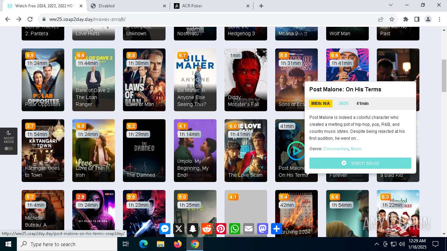447x251 pixels.
Task: Open Moana 2 movie card
Action: [x=296, y=33]
